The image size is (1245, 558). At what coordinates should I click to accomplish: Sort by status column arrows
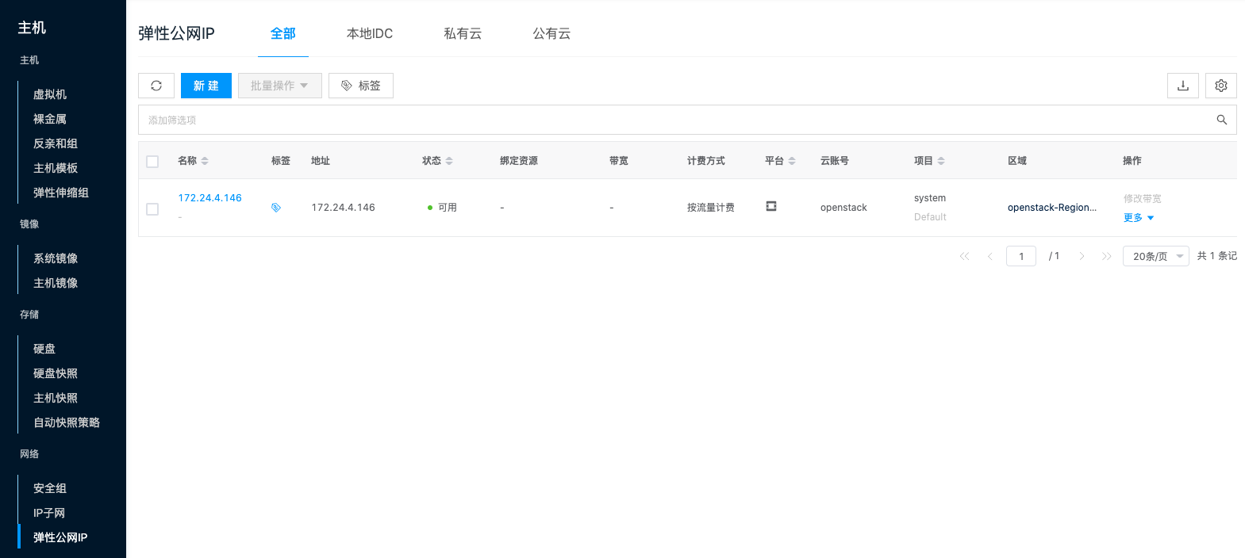[x=449, y=161]
